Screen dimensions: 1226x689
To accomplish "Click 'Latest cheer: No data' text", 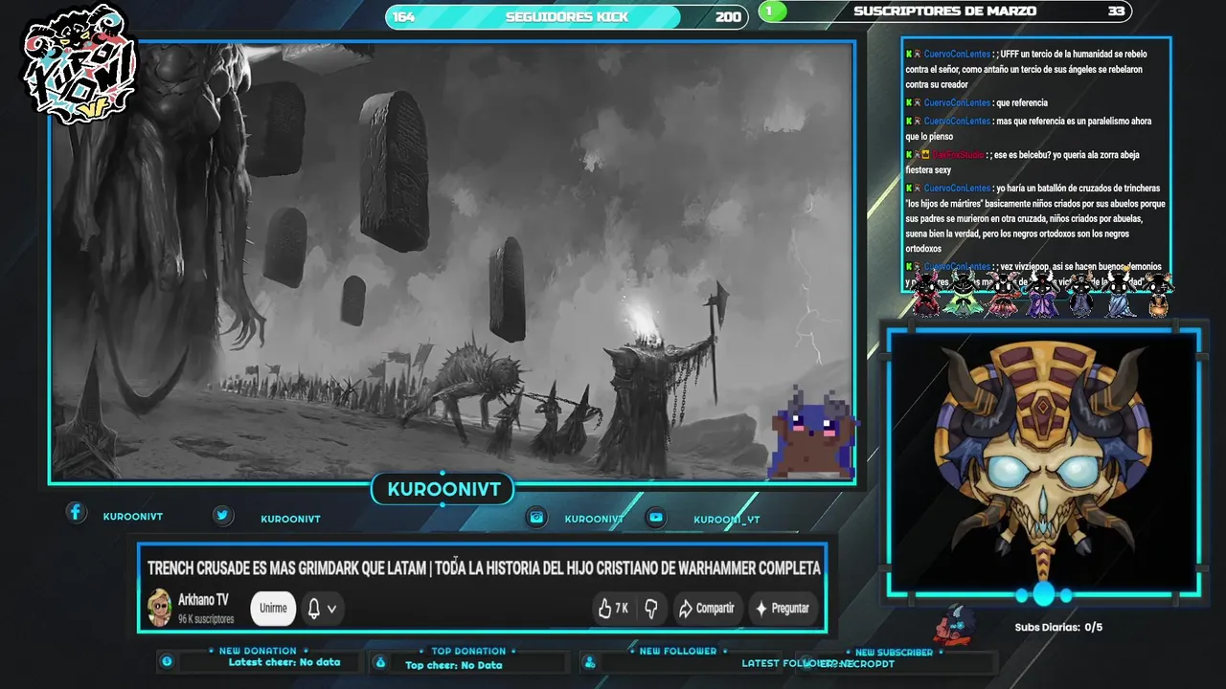I will coord(284,662).
